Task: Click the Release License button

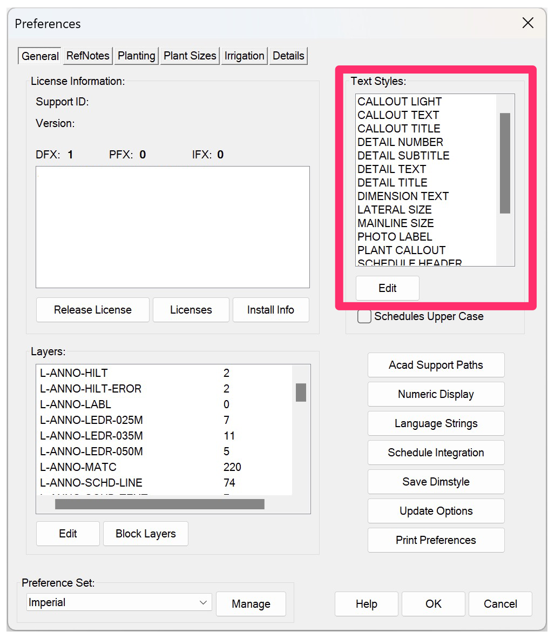Action: point(92,310)
